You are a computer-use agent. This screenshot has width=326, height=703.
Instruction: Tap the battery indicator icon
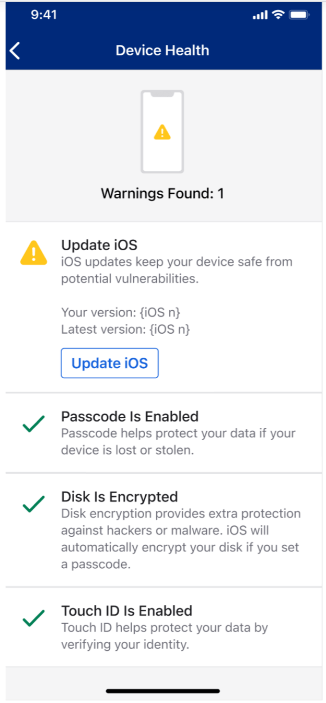tap(300, 15)
